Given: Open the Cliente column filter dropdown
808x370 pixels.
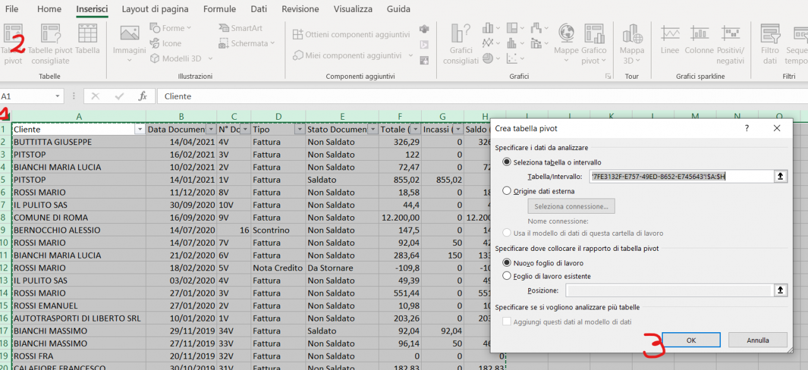Looking at the screenshot, I should click(140, 129).
